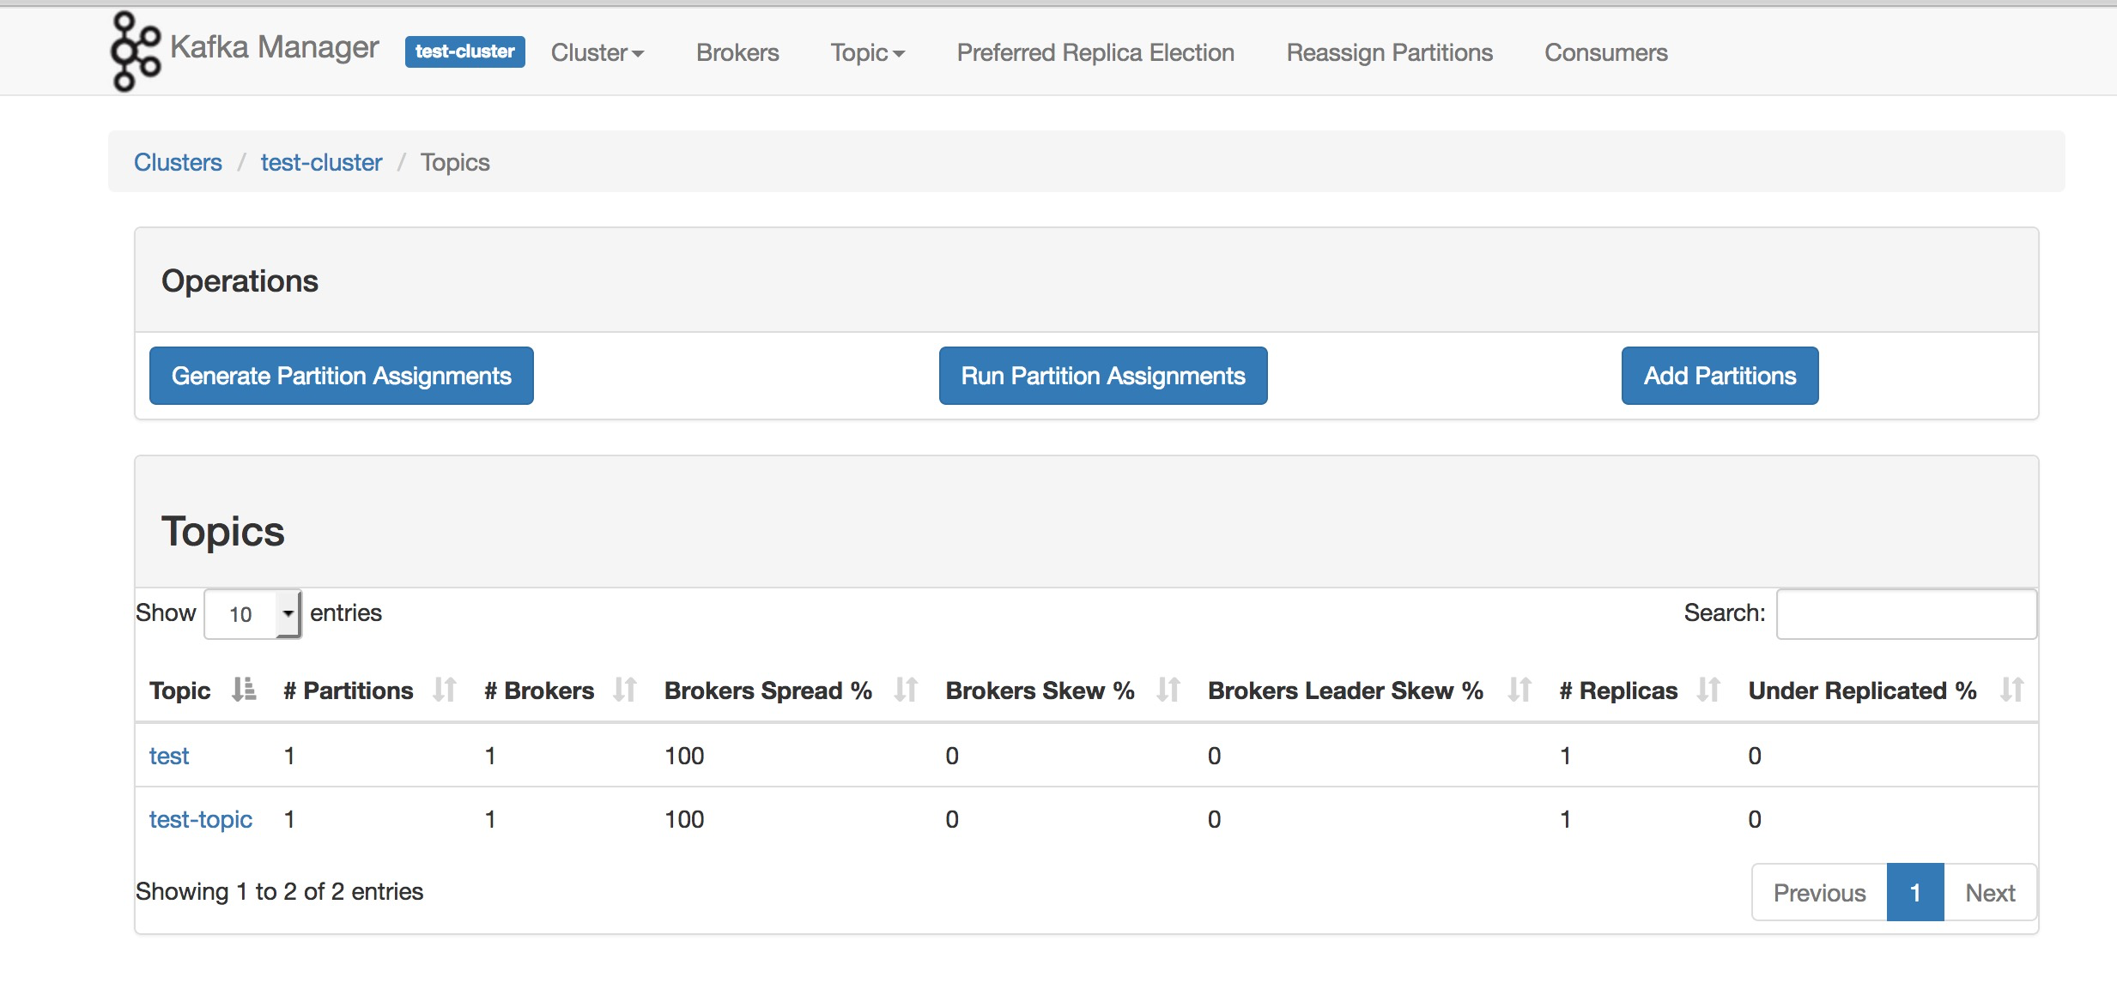The image size is (2117, 1007).
Task: Open the Cluster dropdown menu
Action: (x=597, y=52)
